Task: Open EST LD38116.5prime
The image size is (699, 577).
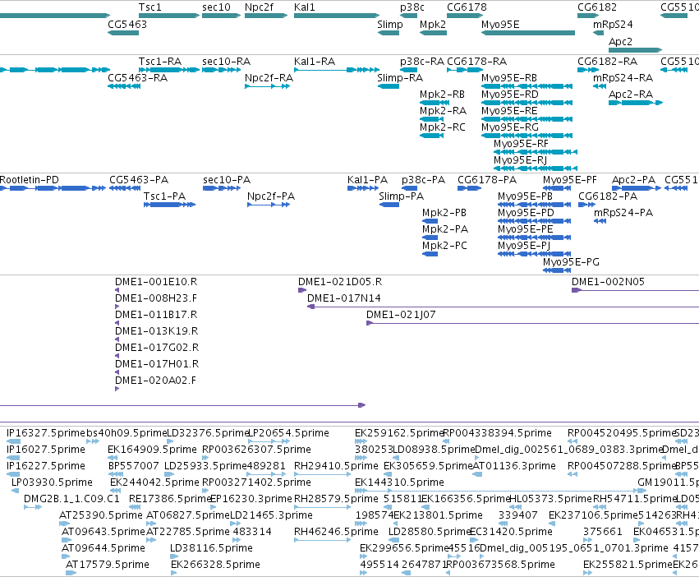Action: pos(211,548)
